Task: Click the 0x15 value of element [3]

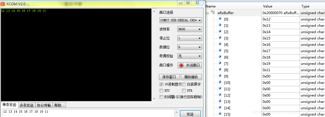Action: (x=280, y=38)
